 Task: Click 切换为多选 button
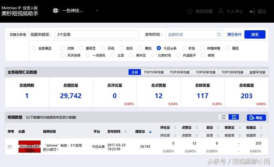pos(18,35)
